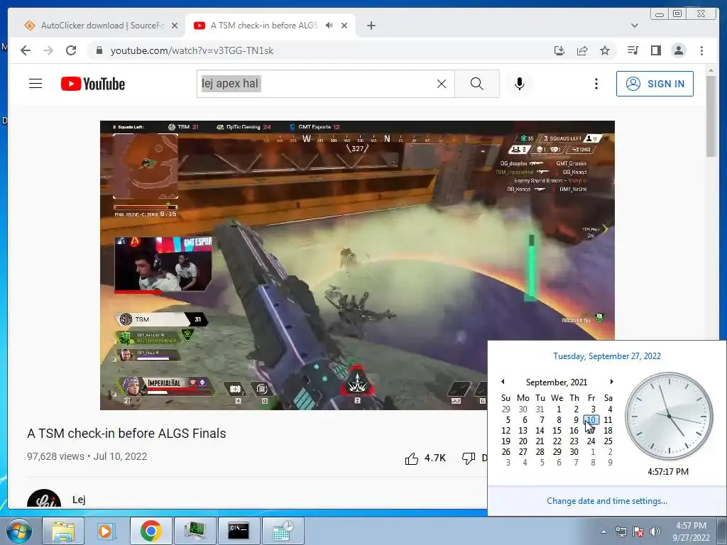The image size is (727, 545).
Task: Open Windows Start menu
Action: click(19, 531)
